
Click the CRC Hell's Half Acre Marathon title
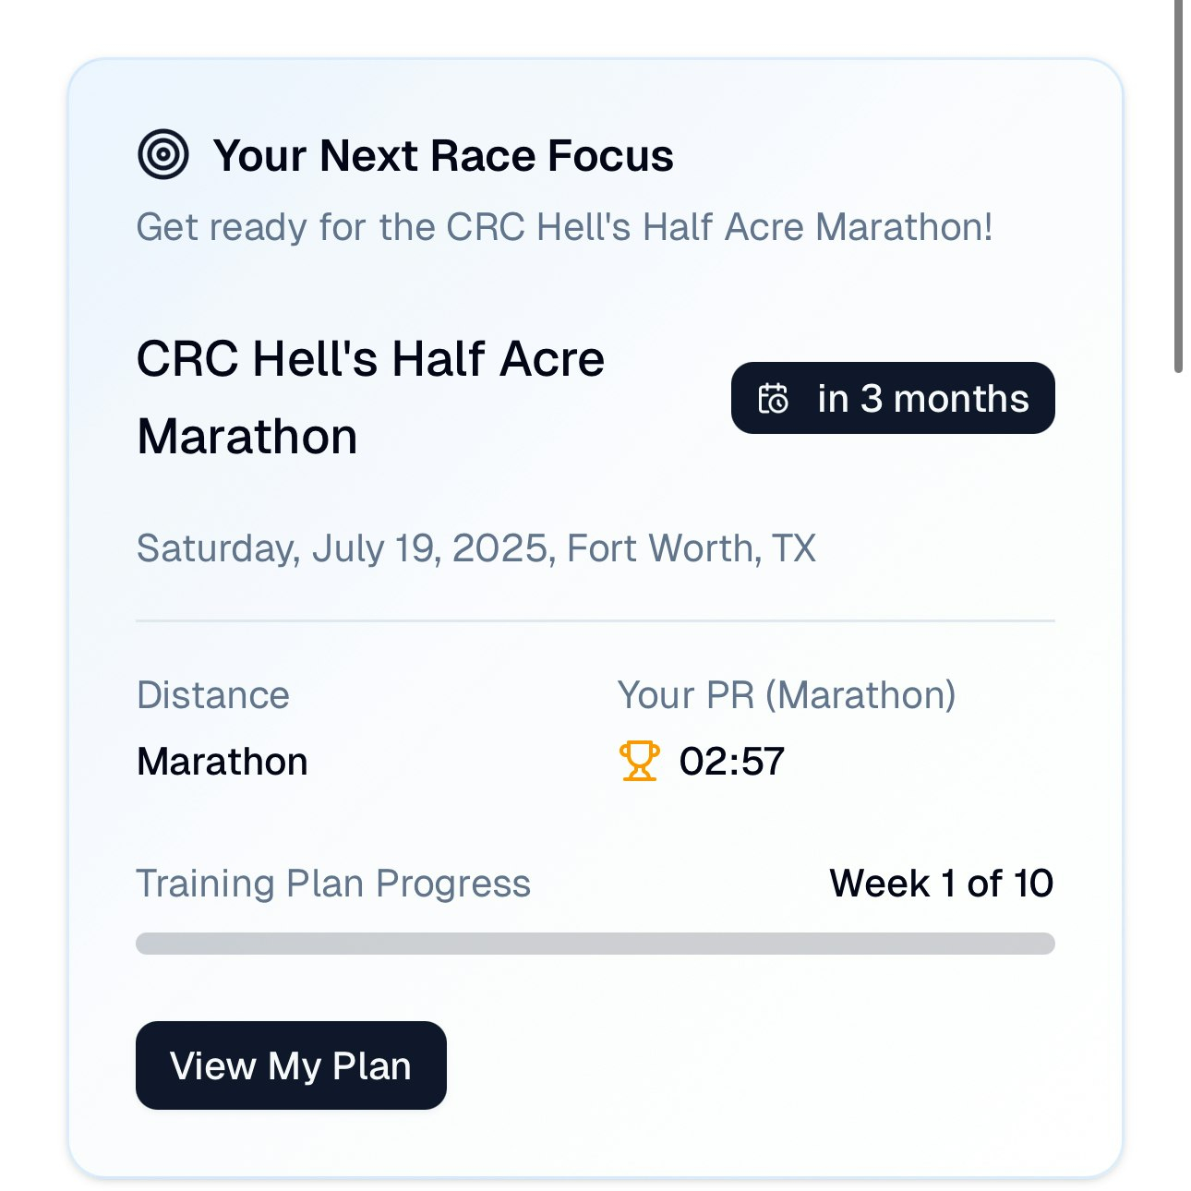[370, 397]
